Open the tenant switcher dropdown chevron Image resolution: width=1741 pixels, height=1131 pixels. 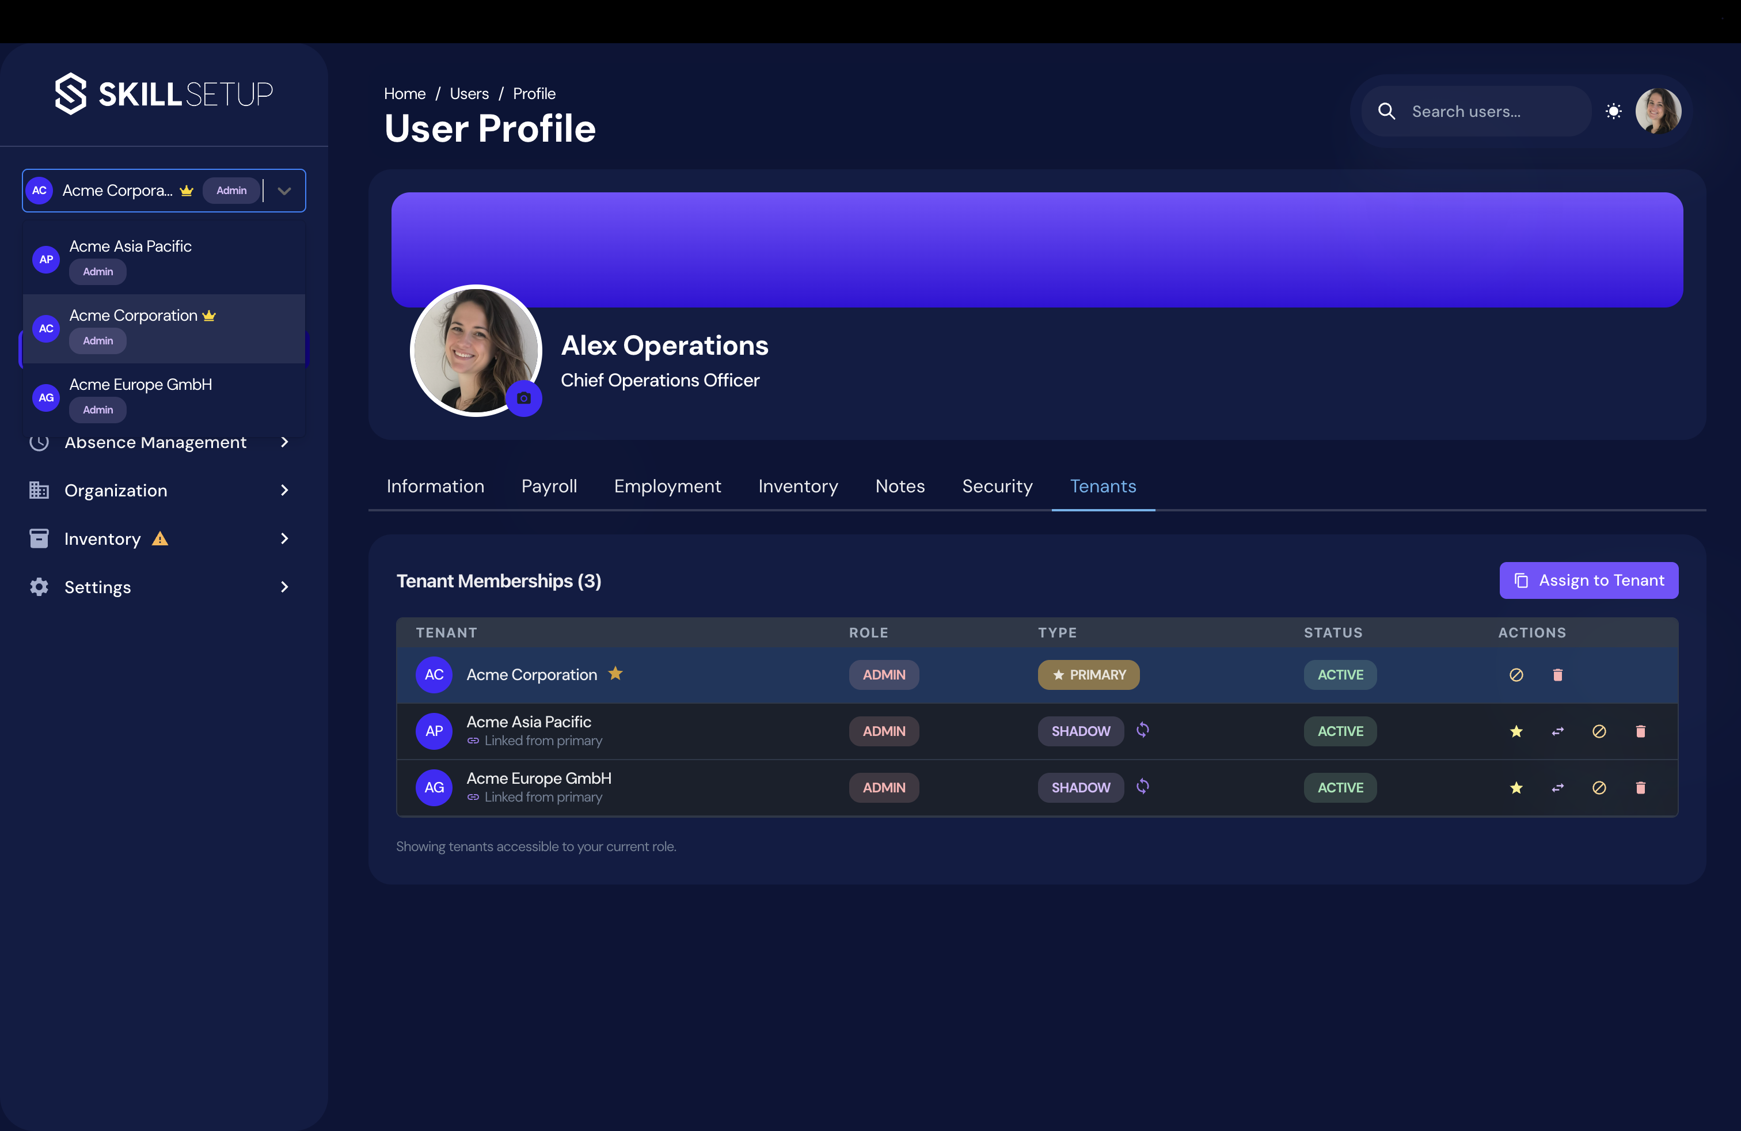[284, 190]
